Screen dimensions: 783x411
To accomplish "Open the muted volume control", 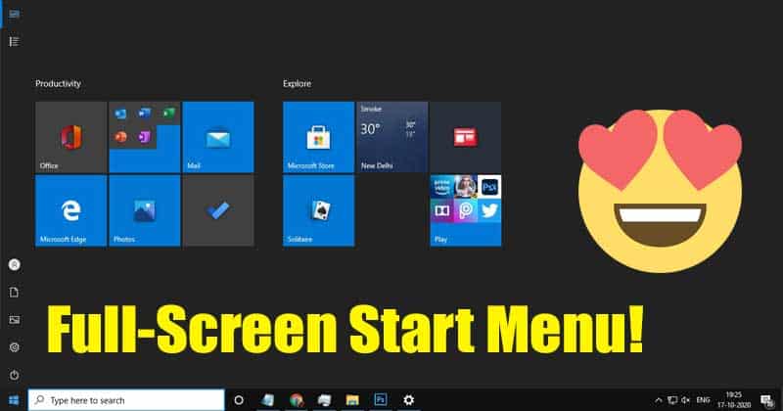I will click(686, 400).
